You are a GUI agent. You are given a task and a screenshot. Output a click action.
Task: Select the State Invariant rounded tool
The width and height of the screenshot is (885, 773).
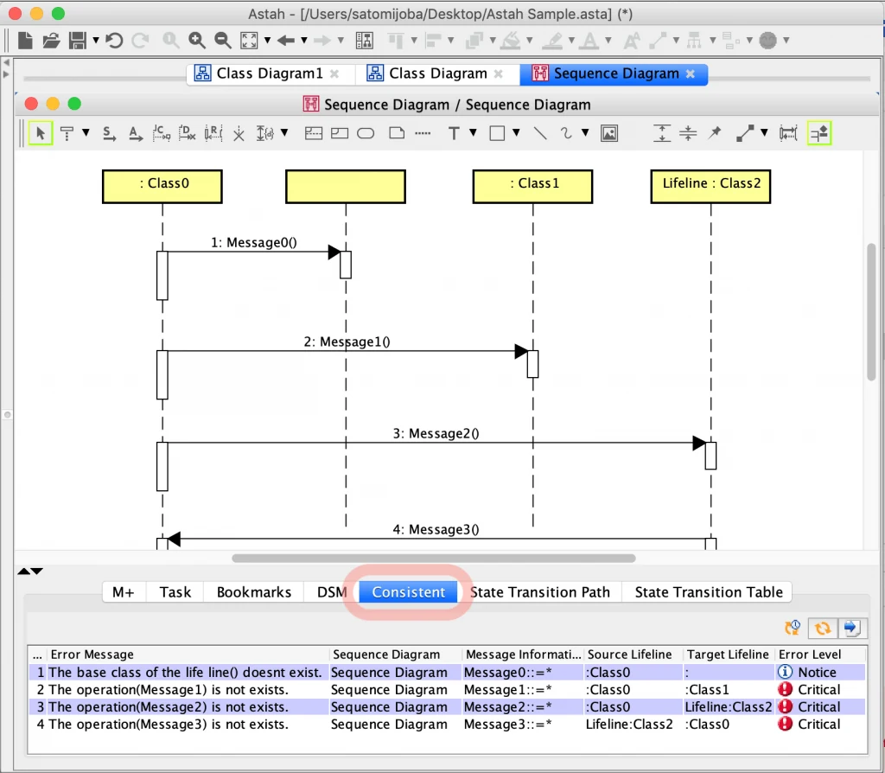366,133
